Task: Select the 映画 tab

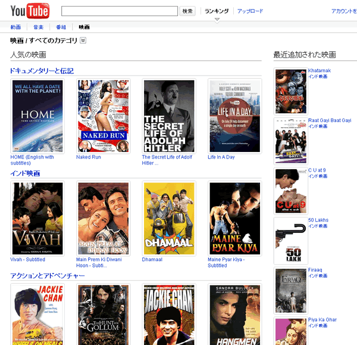Action: pos(84,27)
